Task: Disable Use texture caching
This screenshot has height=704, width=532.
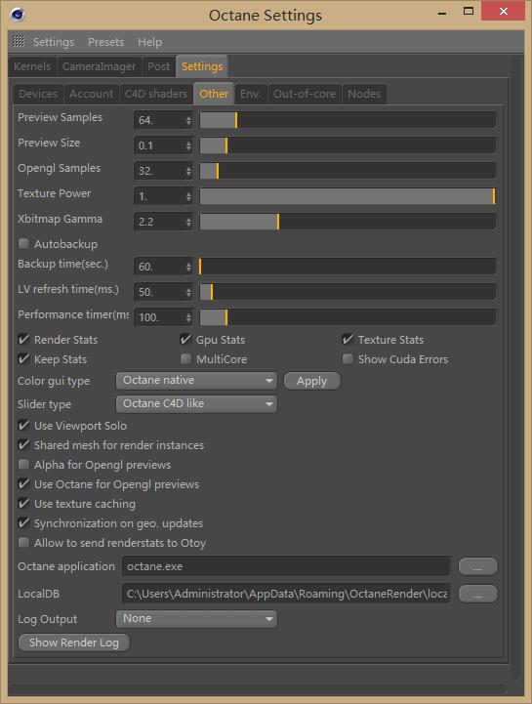Action: tap(23, 503)
